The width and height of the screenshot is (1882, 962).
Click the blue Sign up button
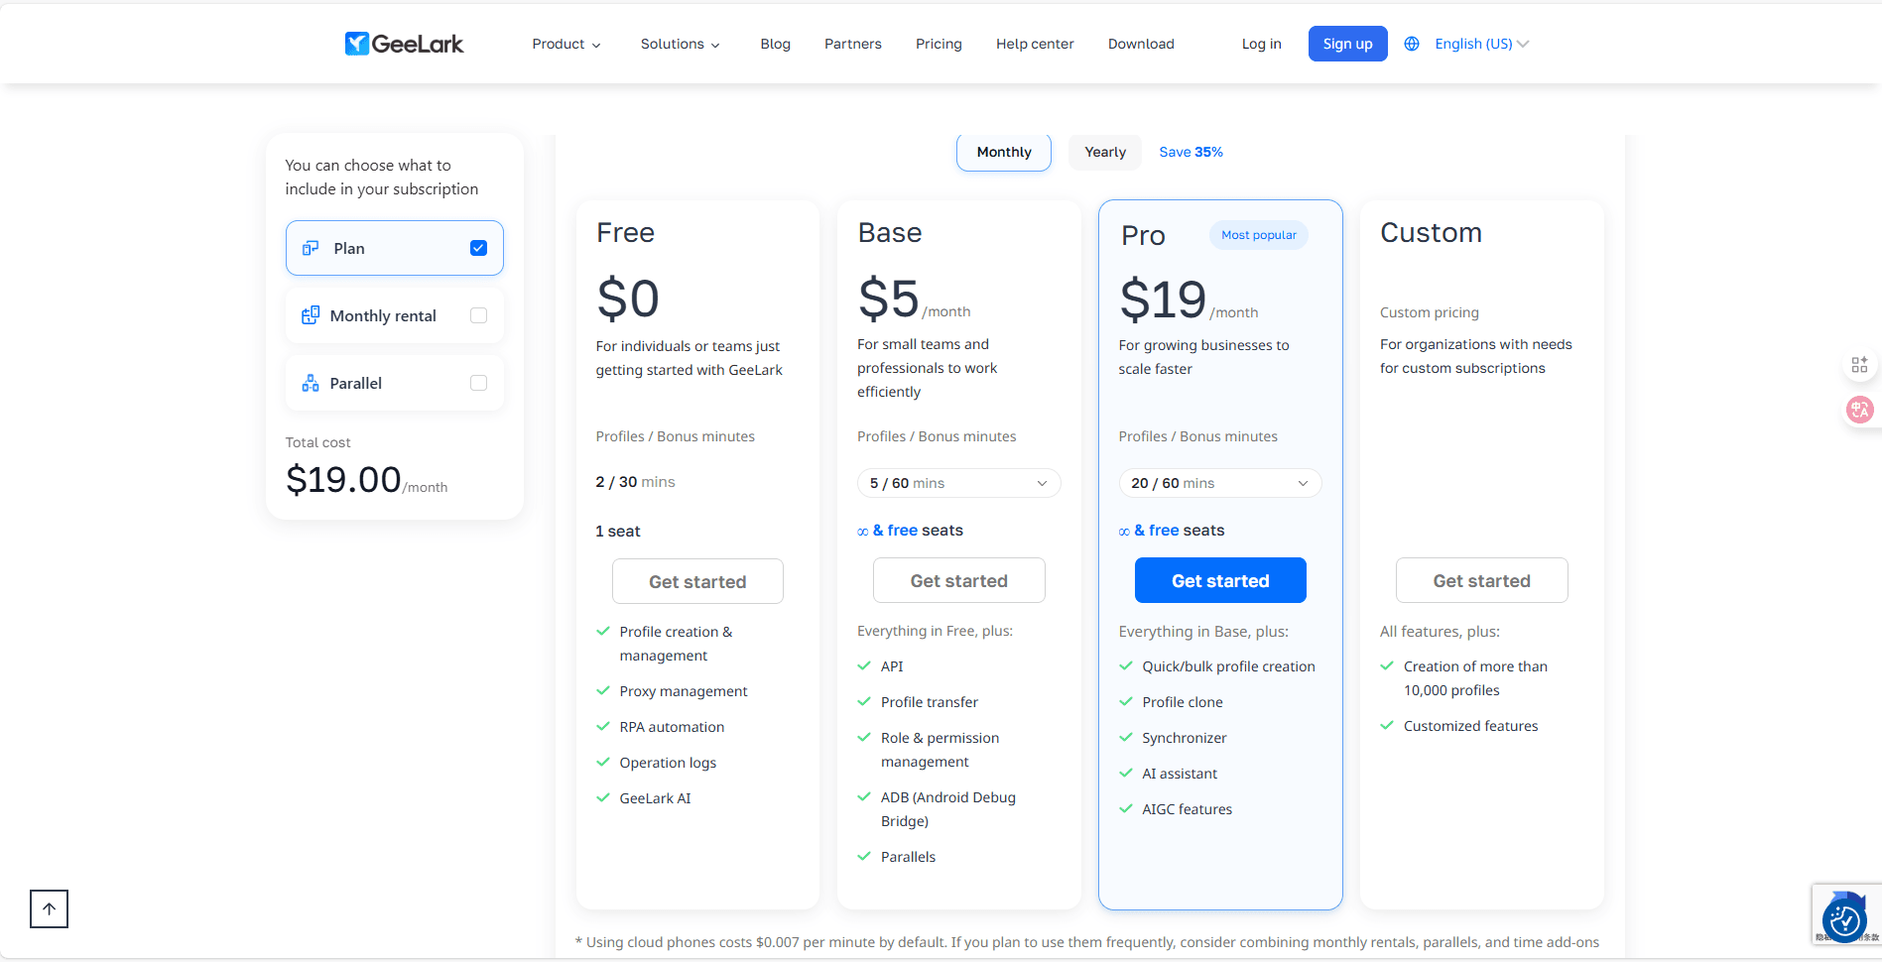pos(1347,44)
